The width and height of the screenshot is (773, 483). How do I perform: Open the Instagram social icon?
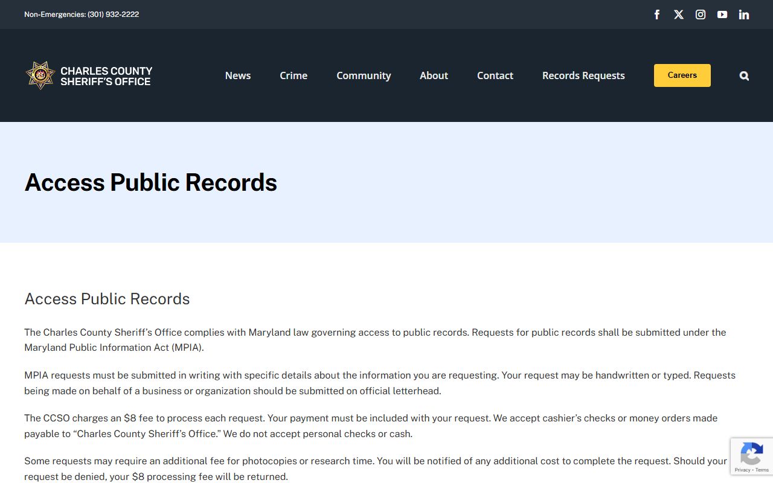pos(701,14)
